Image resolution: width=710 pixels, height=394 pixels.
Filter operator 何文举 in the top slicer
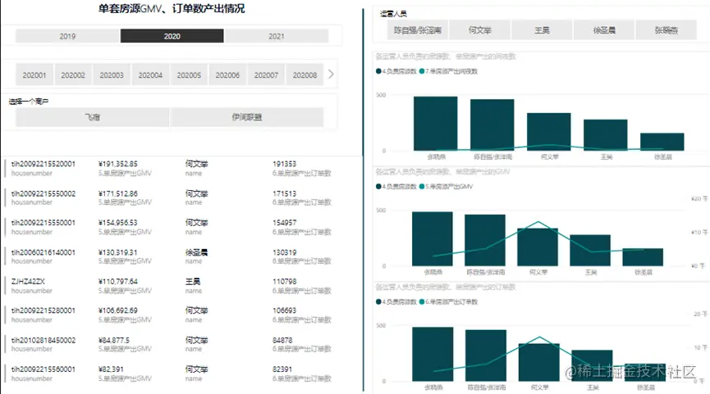coord(480,30)
